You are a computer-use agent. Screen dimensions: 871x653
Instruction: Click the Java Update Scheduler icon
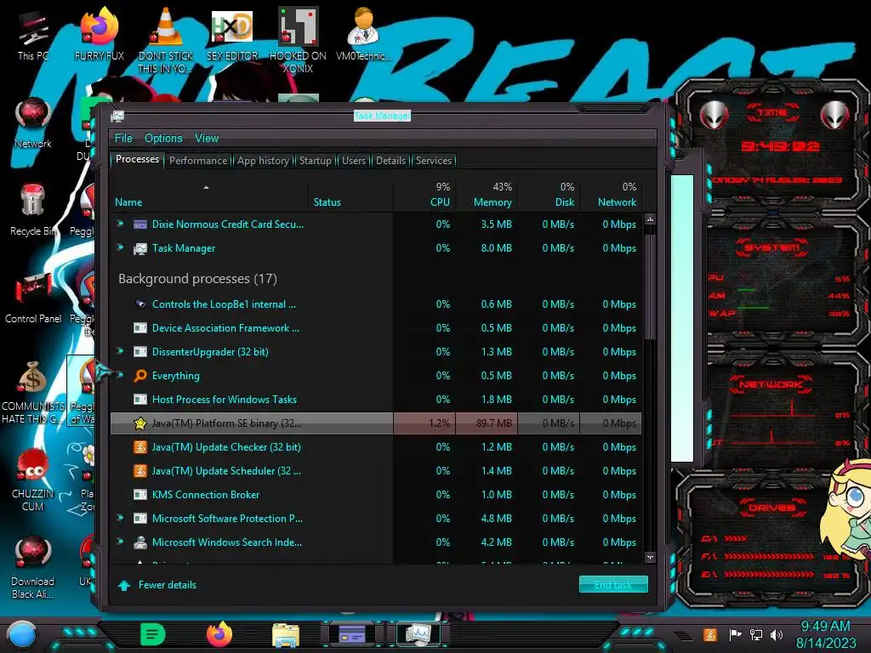pyautogui.click(x=140, y=471)
